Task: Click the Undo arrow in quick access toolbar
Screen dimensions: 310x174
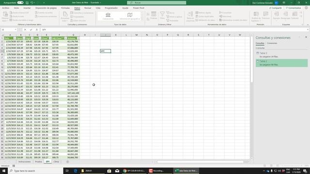Action: pos(31,3)
